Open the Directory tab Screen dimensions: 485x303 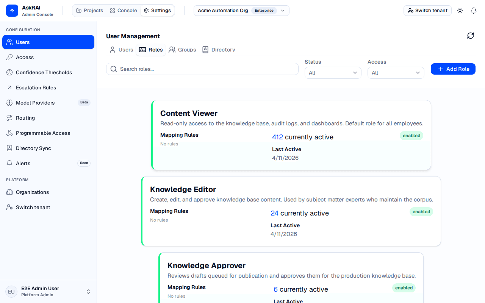(219, 50)
